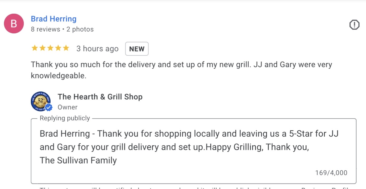Click the 169/4,000 character counter
This screenshot has height=189, width=366.
[x=331, y=173]
